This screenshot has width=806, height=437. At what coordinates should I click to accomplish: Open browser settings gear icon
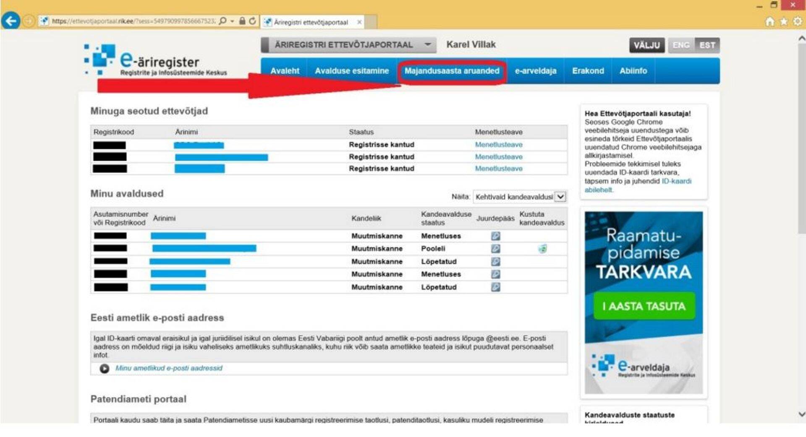(797, 21)
